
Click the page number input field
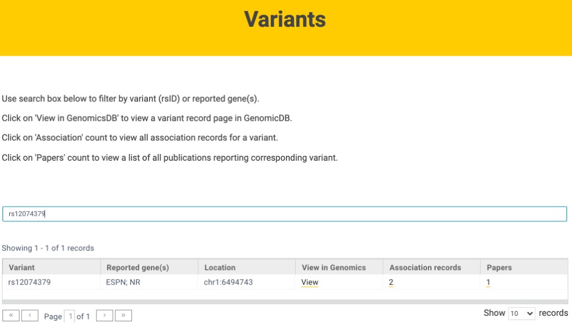[x=69, y=316]
